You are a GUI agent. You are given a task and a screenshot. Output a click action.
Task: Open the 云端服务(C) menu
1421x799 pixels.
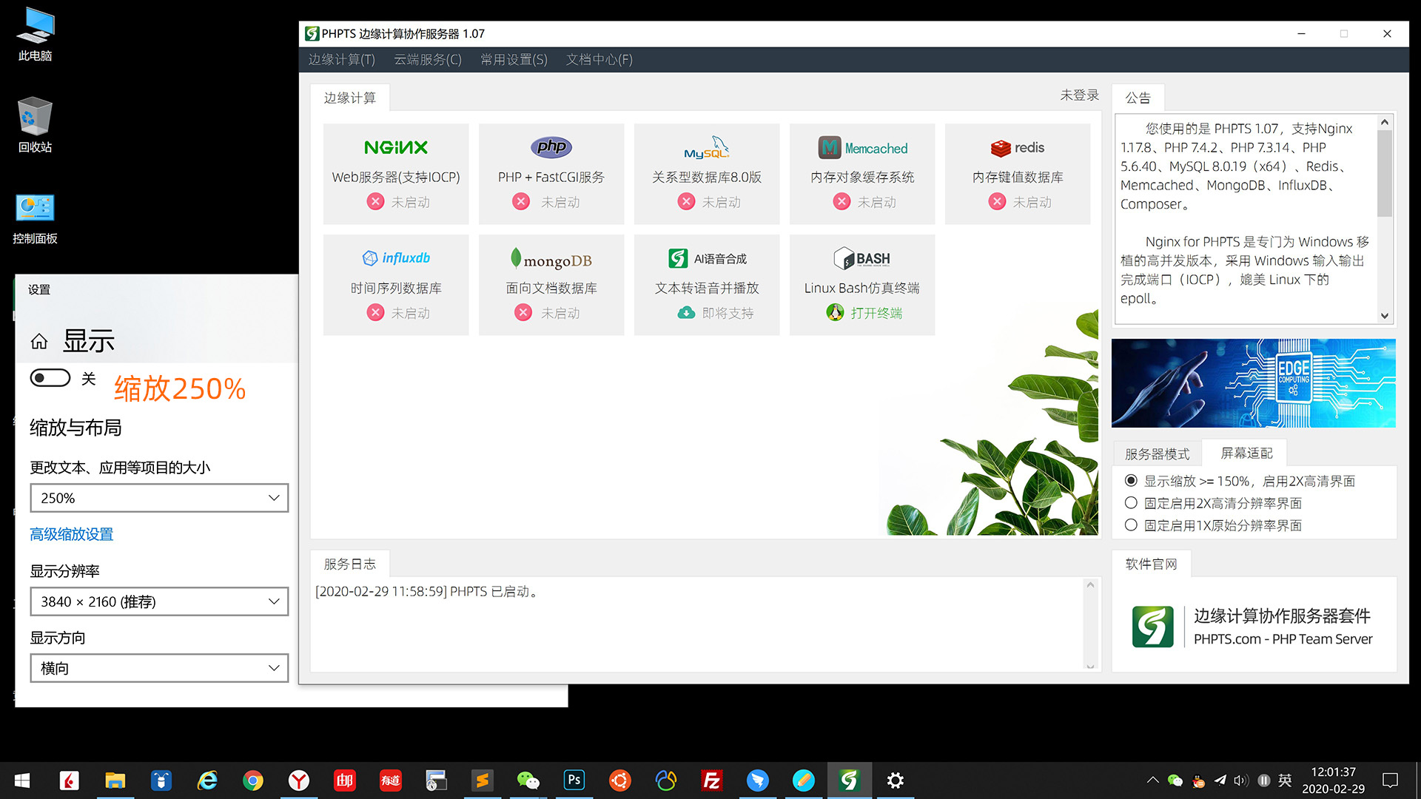click(x=428, y=59)
